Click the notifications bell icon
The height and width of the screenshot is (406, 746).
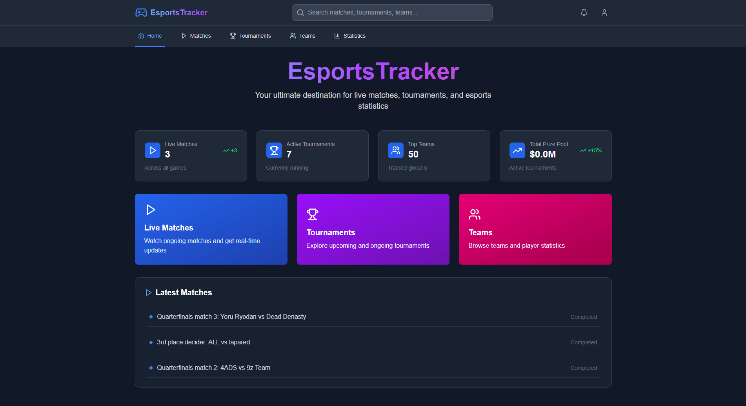pyautogui.click(x=584, y=13)
